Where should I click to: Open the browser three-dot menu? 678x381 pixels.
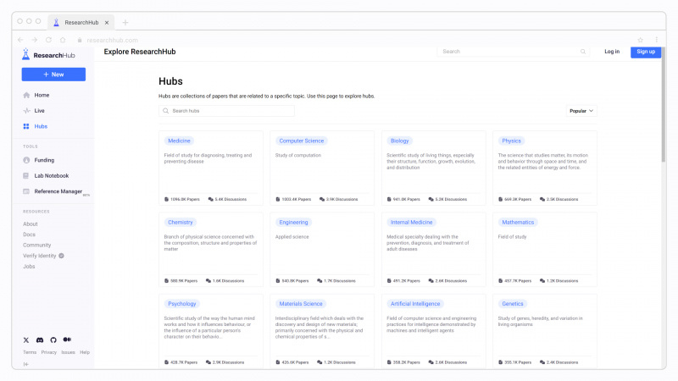point(656,40)
